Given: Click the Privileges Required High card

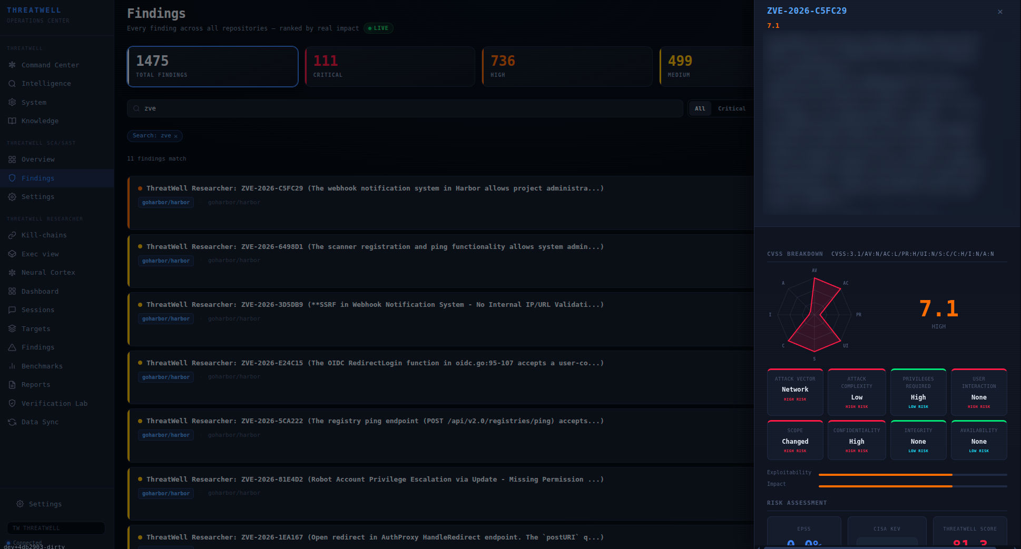Looking at the screenshot, I should tap(918, 392).
